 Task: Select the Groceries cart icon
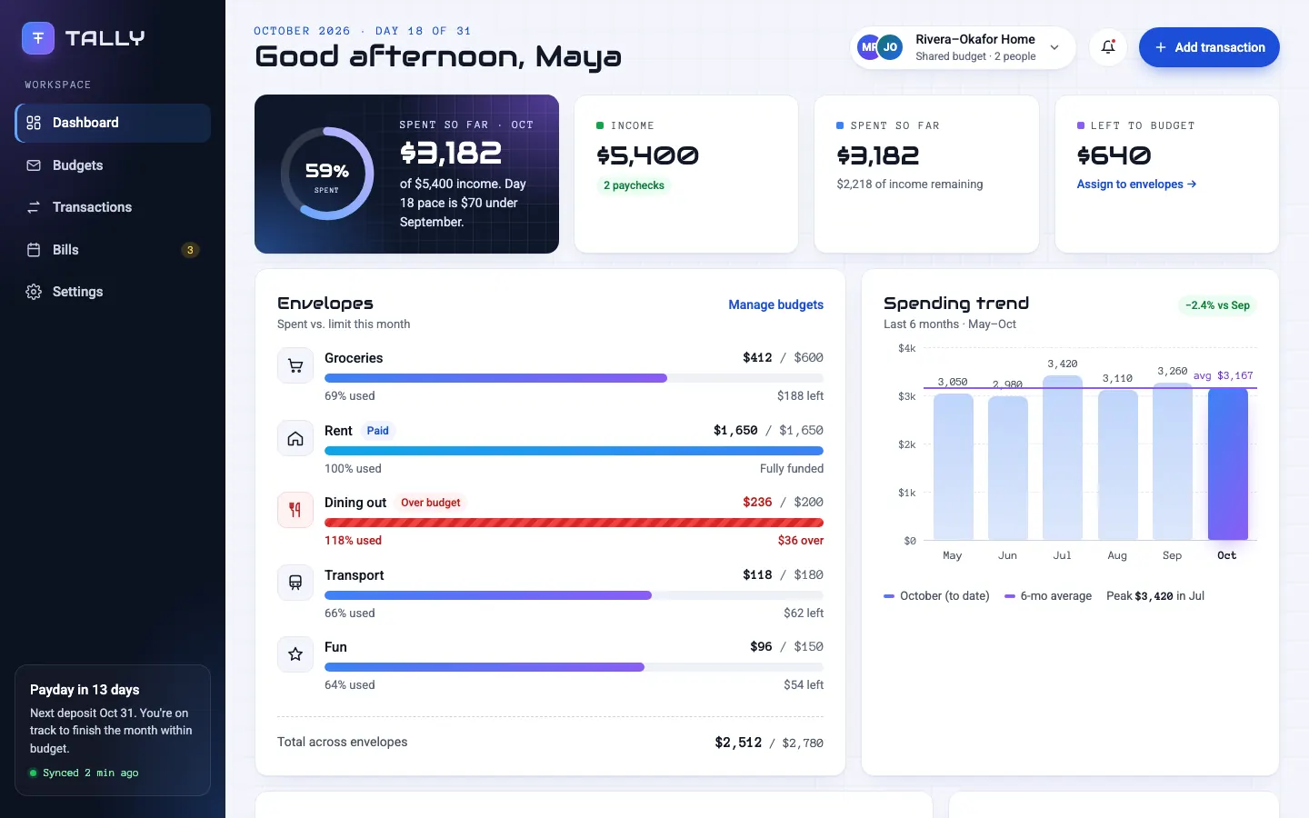point(295,365)
